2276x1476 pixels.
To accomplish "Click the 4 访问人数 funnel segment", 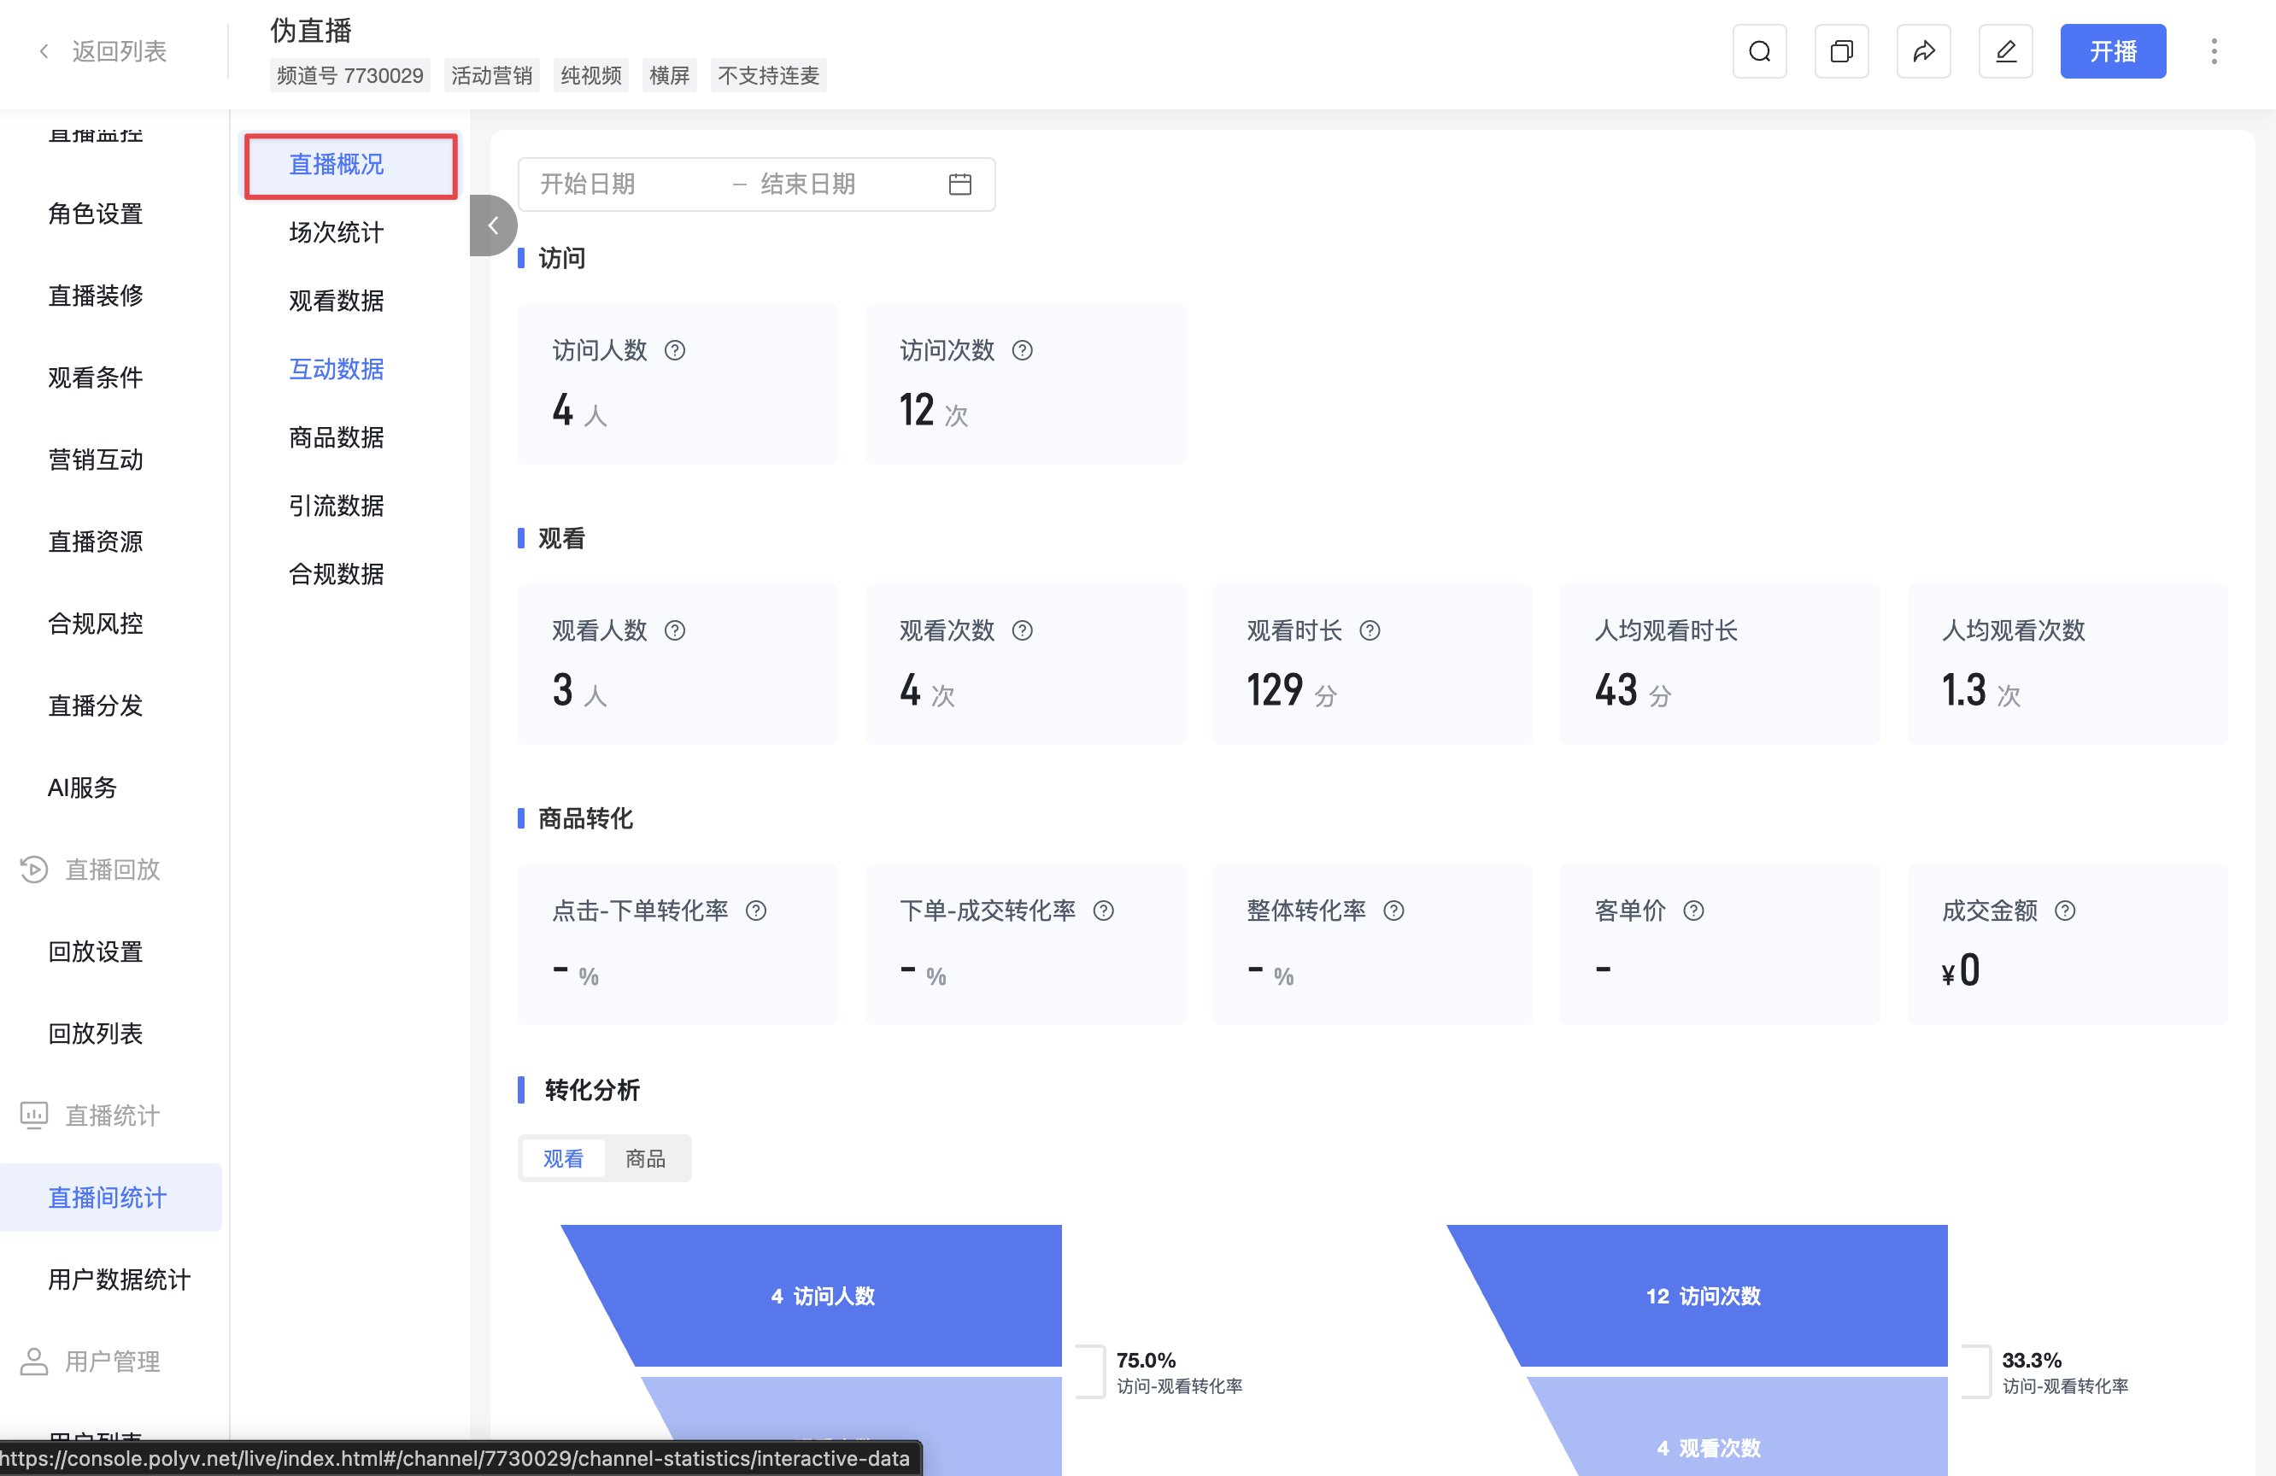I will [823, 1297].
